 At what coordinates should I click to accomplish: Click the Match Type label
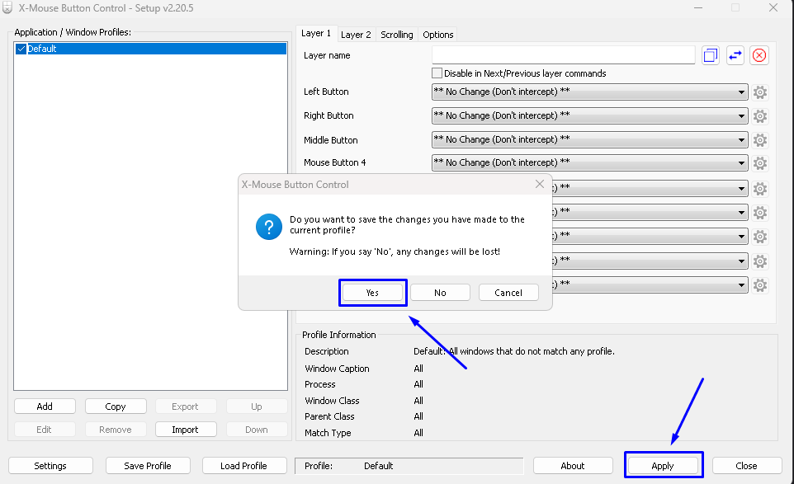pos(328,432)
